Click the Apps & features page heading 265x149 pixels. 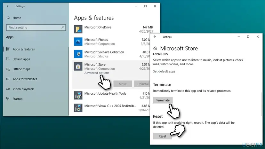94,18
